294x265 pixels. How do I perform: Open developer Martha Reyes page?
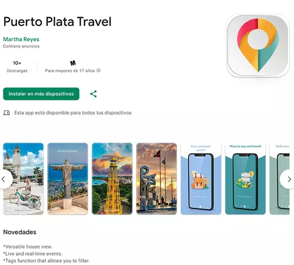[x=21, y=39]
